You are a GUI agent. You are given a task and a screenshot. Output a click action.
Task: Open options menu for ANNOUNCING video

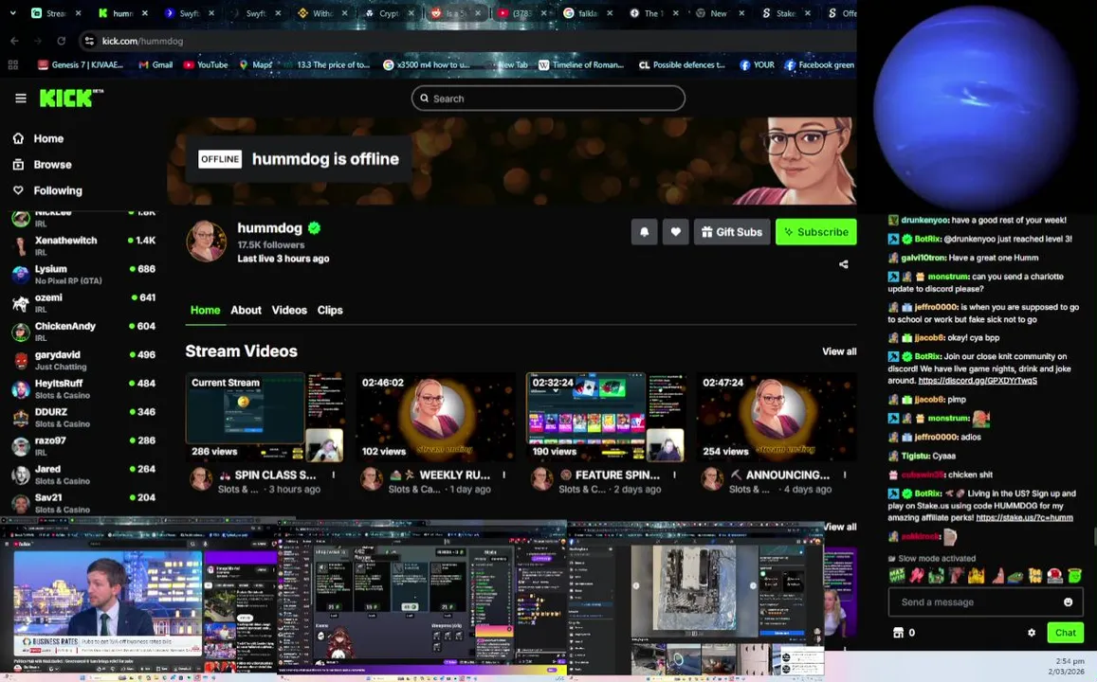(x=845, y=476)
